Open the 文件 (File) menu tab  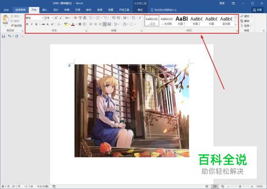[x=6, y=10]
